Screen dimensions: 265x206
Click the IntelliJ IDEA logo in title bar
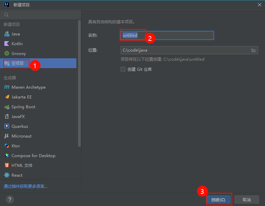(x=7, y=5)
